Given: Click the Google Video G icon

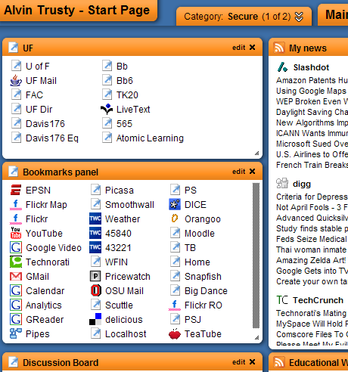Looking at the screenshot, I should tap(16, 247).
